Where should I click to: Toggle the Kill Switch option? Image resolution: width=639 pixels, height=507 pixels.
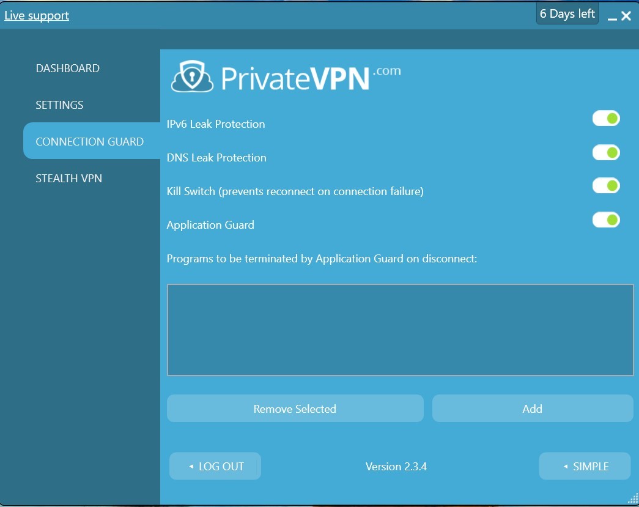(606, 186)
